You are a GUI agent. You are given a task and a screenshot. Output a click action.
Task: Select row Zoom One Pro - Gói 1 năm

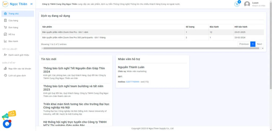pos(152,32)
